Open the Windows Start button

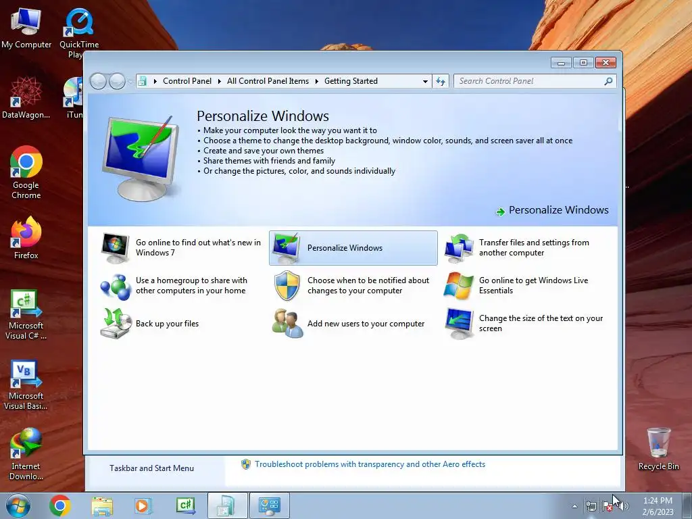point(18,505)
